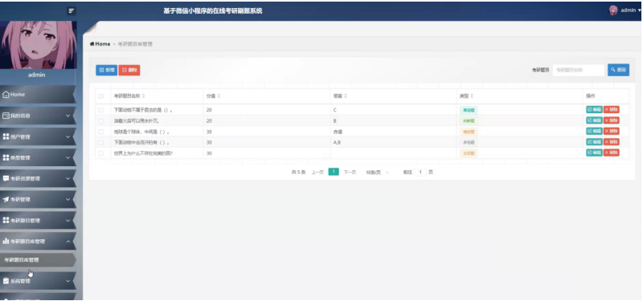Check the row 世界上为什么不存在完美的圆
The width and height of the screenshot is (643, 301).
click(101, 153)
